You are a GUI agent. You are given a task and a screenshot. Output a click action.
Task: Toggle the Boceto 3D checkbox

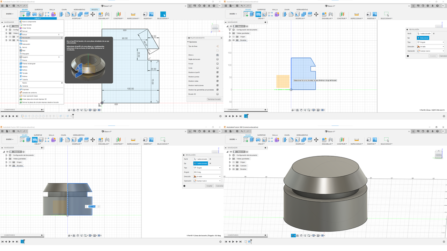click(x=218, y=94)
